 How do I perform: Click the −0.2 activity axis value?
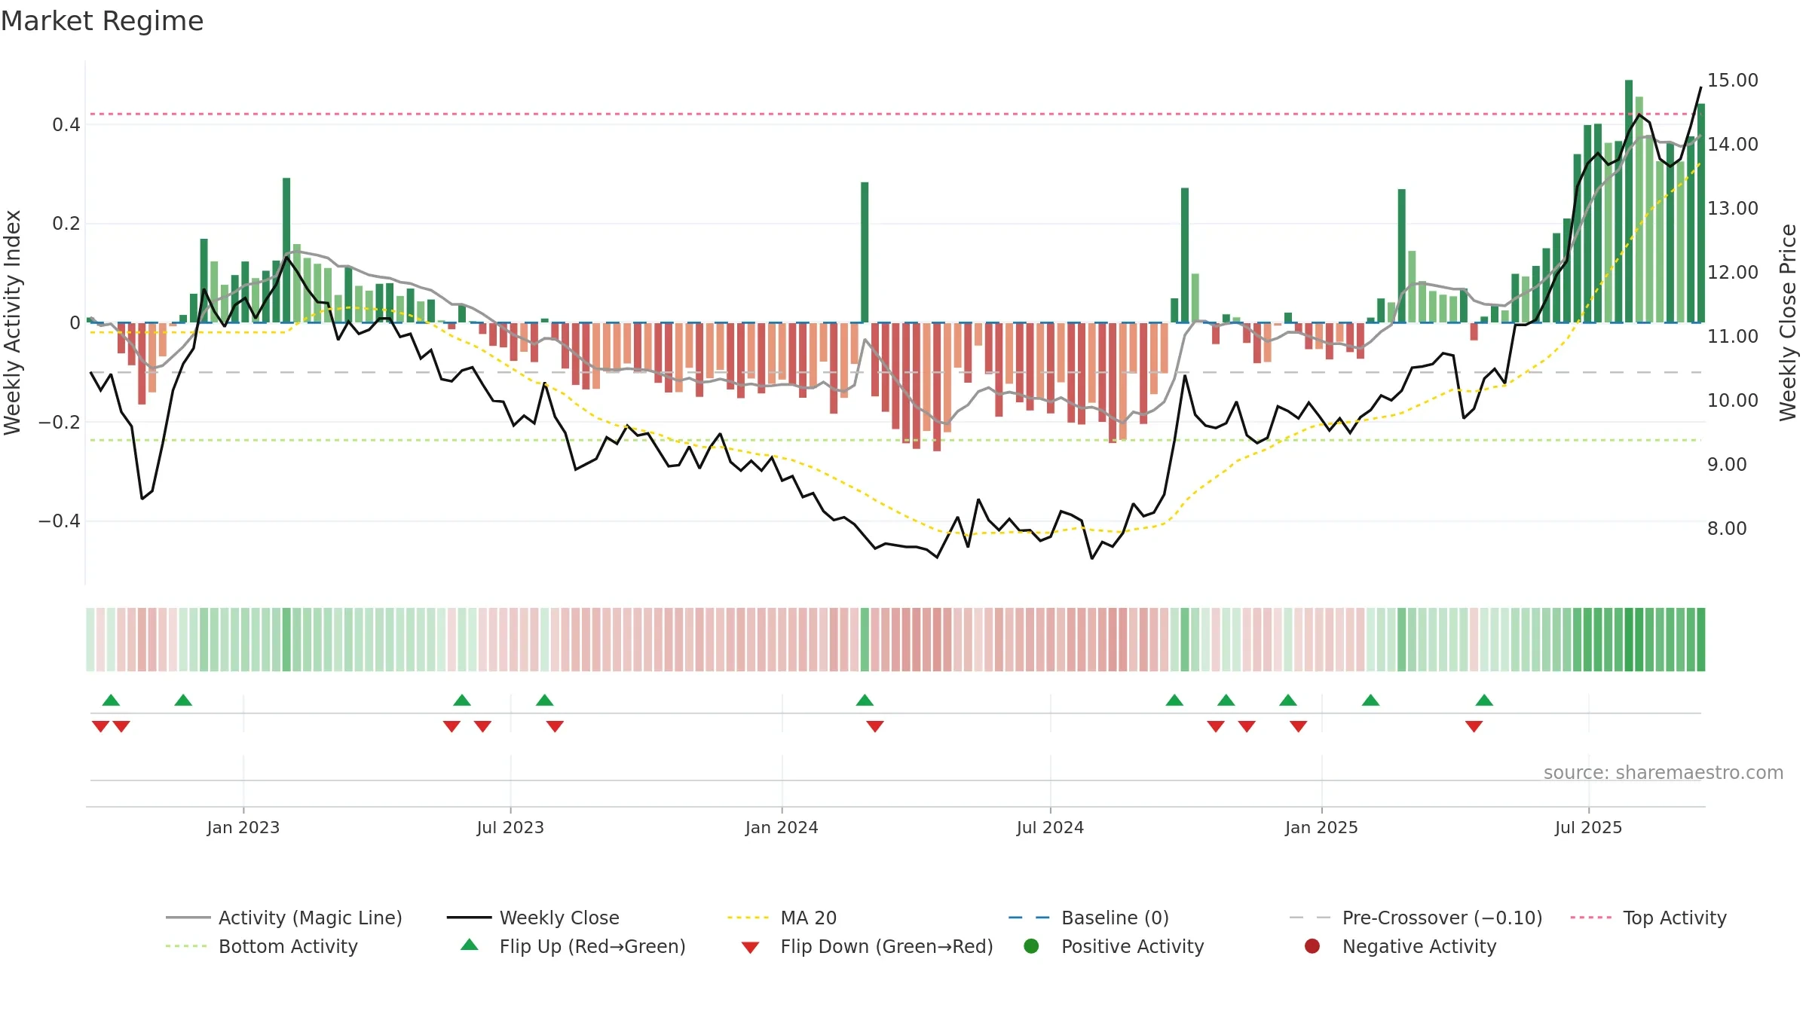tap(59, 422)
